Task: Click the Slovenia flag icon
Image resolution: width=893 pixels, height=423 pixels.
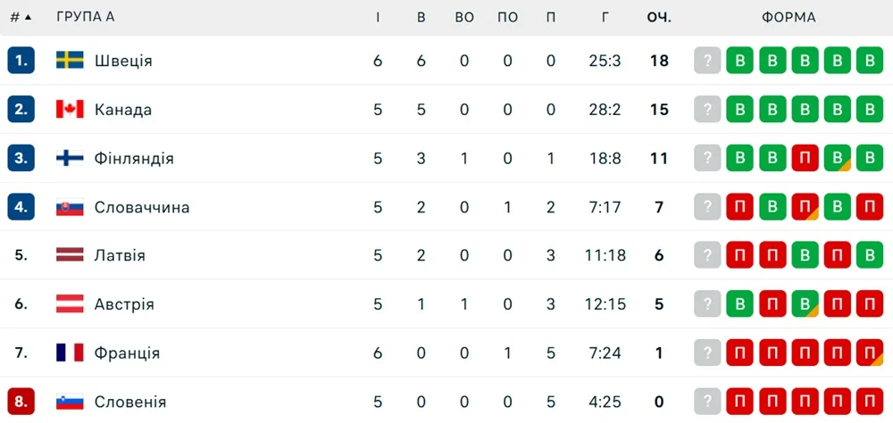Action: pos(70,402)
